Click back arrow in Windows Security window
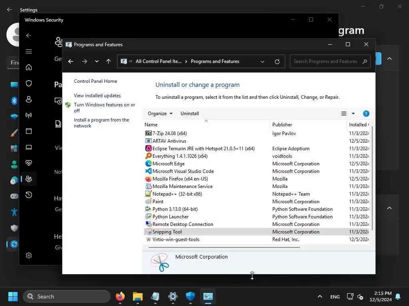The width and height of the screenshot is (409, 306). (29, 35)
